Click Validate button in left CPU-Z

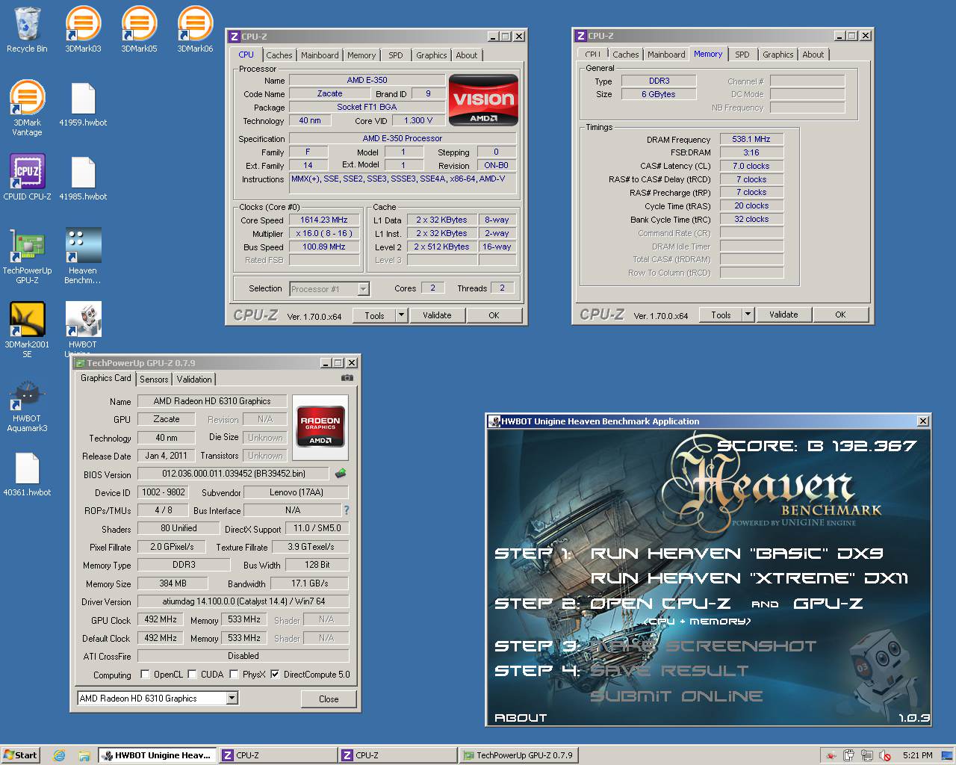(437, 315)
